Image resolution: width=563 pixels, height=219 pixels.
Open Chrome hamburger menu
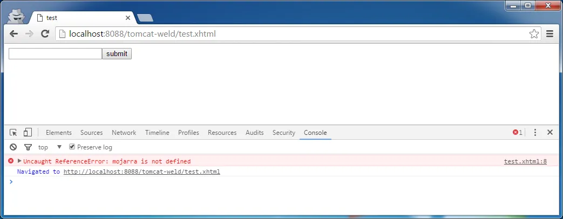pos(550,34)
